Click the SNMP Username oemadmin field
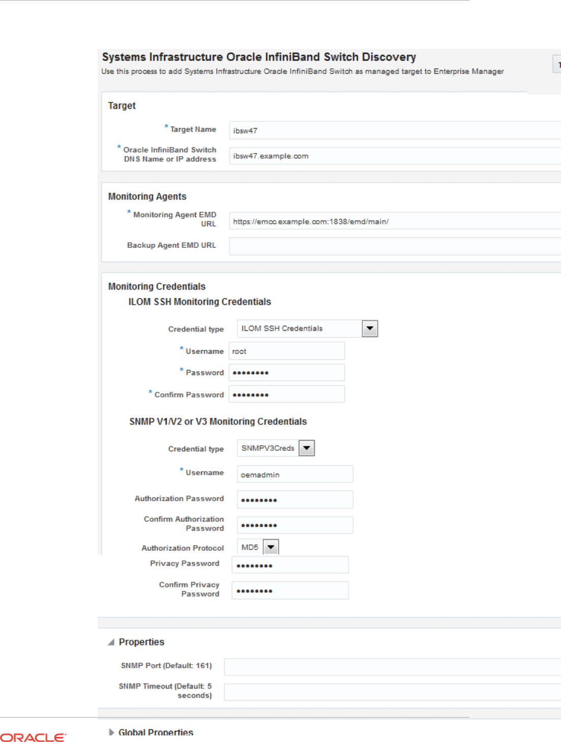The image size is (561, 742). [295, 474]
